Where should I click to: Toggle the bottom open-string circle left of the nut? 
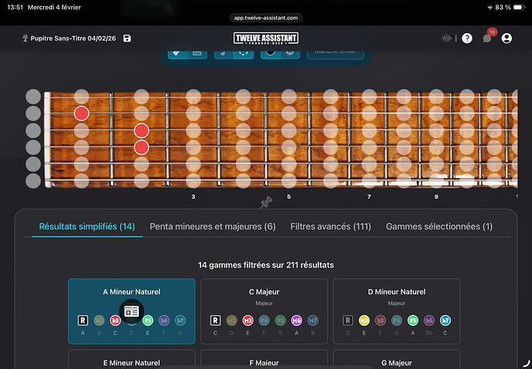pos(33,181)
